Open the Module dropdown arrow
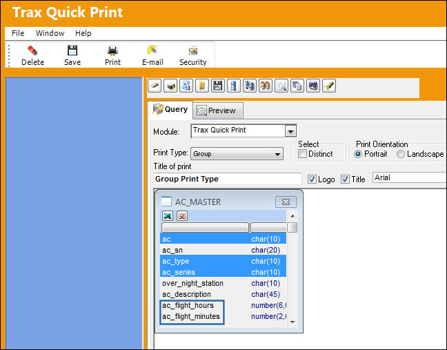The image size is (447, 350). (290, 131)
